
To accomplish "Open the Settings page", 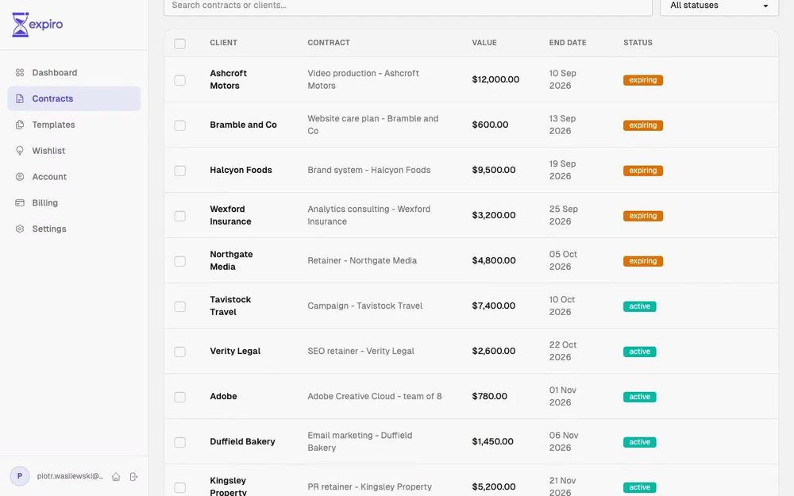I will [x=74, y=229].
